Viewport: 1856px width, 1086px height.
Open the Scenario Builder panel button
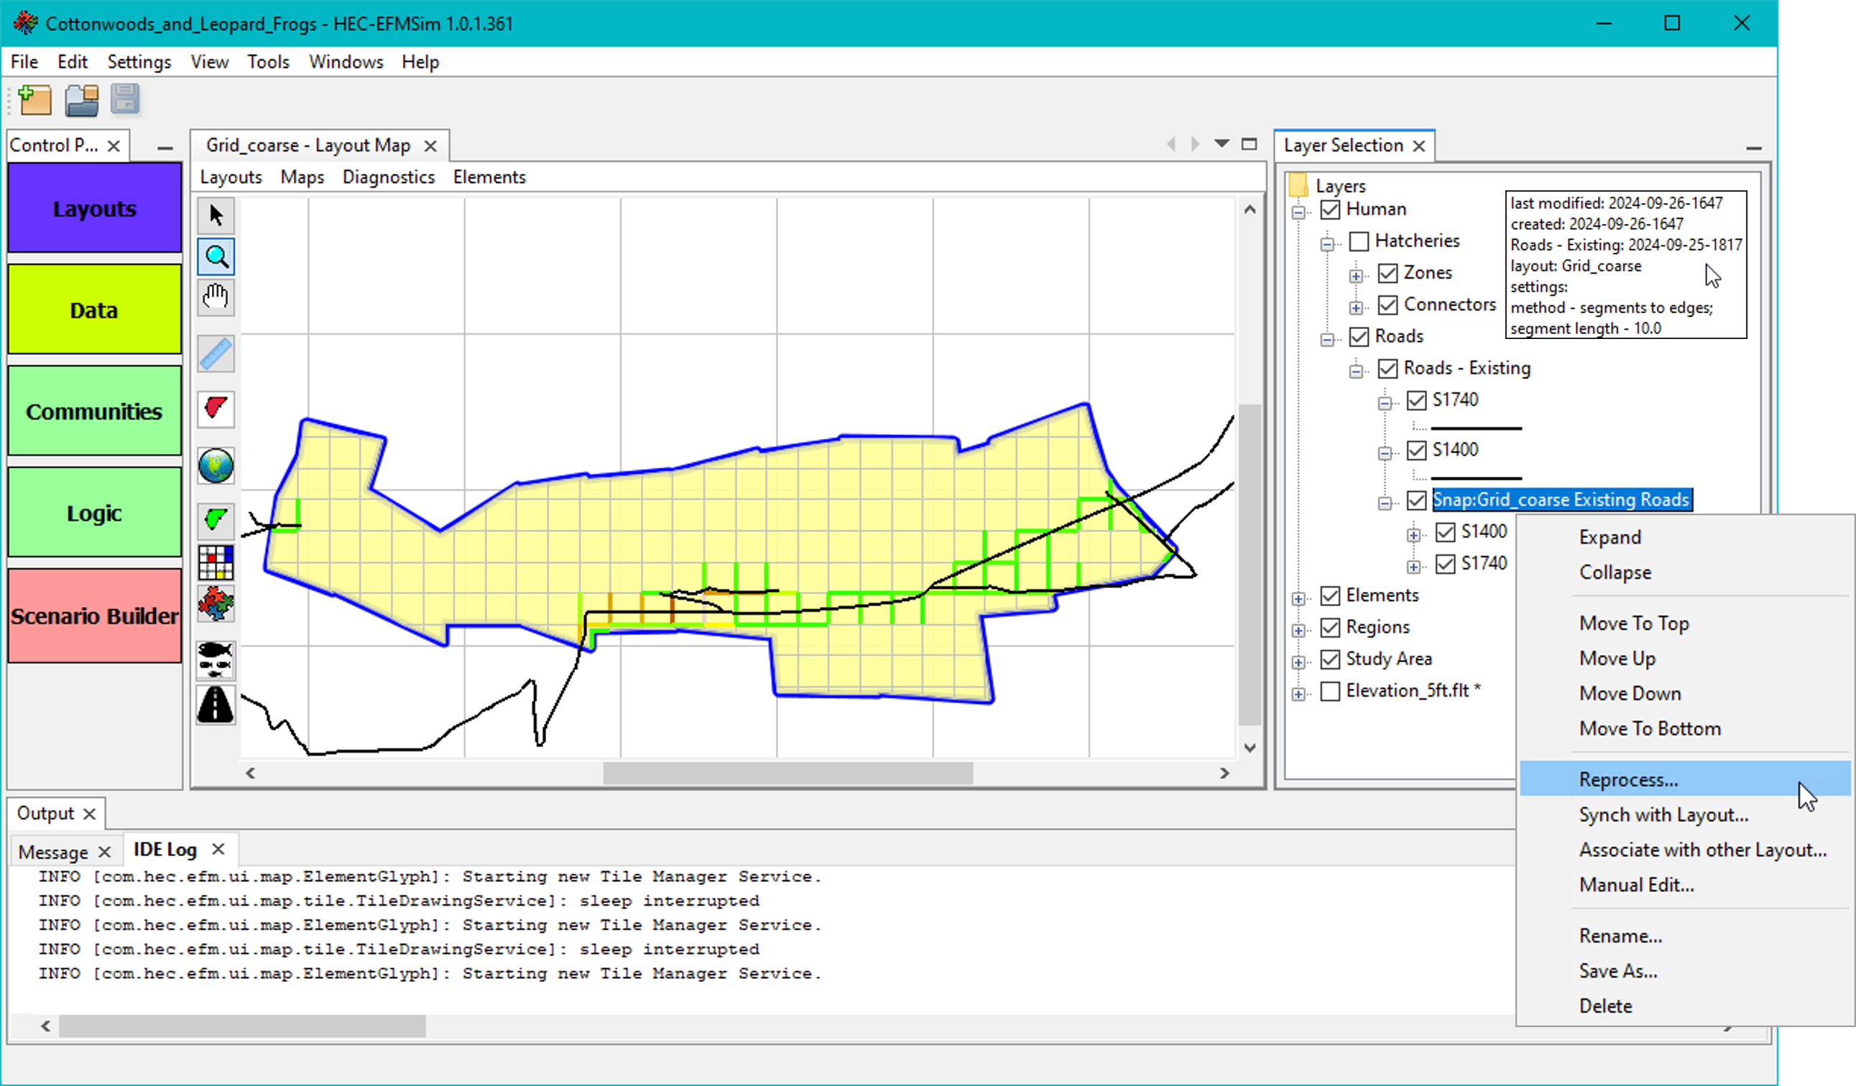(x=94, y=616)
